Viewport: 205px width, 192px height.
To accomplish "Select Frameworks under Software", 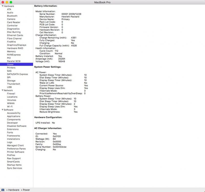I will 14,136.
